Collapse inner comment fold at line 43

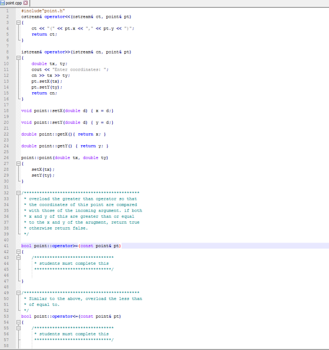click(x=18, y=258)
